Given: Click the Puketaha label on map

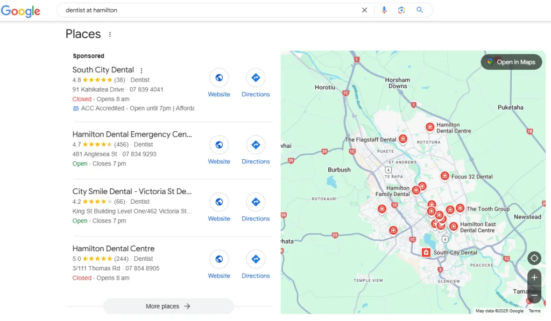Looking at the screenshot, I should coord(510,108).
